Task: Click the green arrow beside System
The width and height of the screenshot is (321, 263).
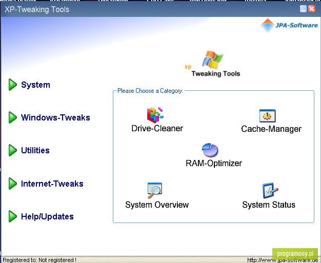Action: coord(13,85)
